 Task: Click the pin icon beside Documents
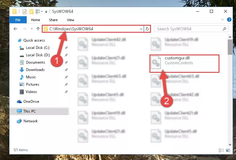coord(66,62)
